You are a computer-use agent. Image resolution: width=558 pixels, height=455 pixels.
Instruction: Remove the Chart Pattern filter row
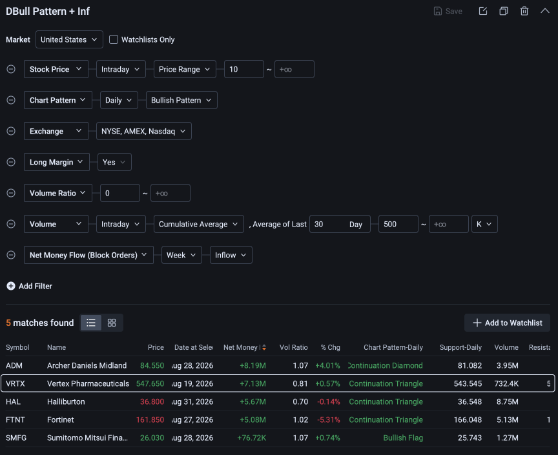[11, 100]
